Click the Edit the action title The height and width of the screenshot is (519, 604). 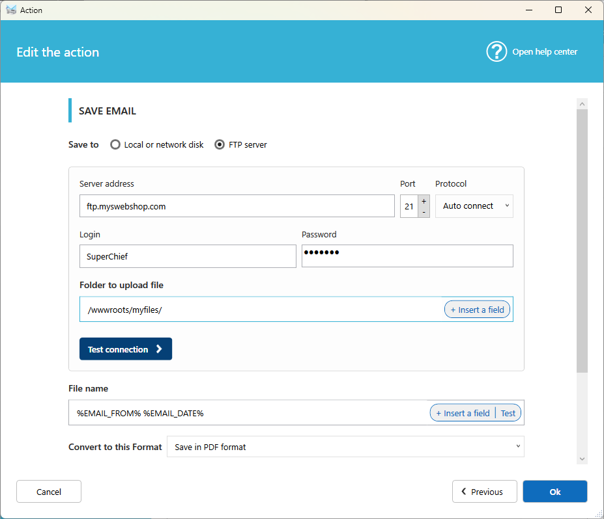coord(58,52)
